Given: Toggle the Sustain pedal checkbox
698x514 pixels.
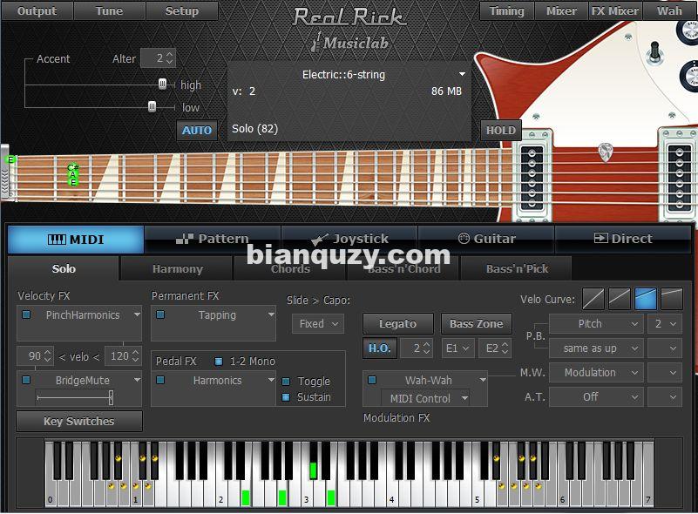Looking at the screenshot, I should (286, 397).
